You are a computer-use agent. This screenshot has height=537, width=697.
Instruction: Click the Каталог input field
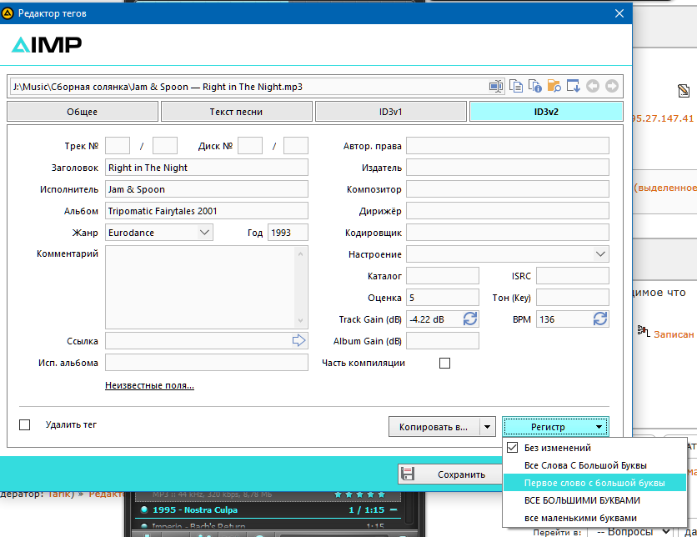443,276
